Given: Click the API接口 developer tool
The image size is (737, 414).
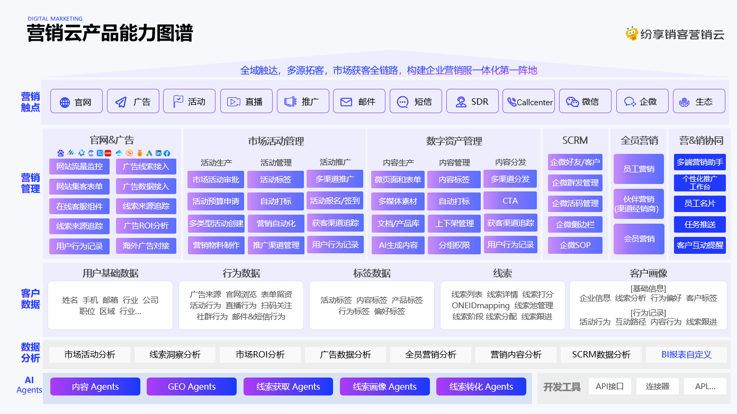Looking at the screenshot, I should pos(610,386).
